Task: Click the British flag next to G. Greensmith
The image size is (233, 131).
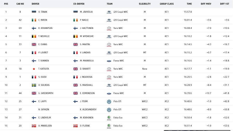Action: pyautogui.click(x=34, y=93)
